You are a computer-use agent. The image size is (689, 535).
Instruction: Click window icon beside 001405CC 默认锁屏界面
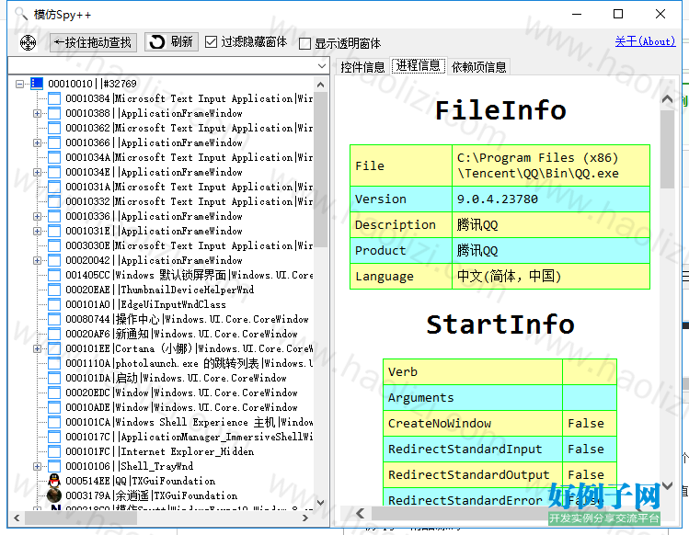click(x=54, y=275)
